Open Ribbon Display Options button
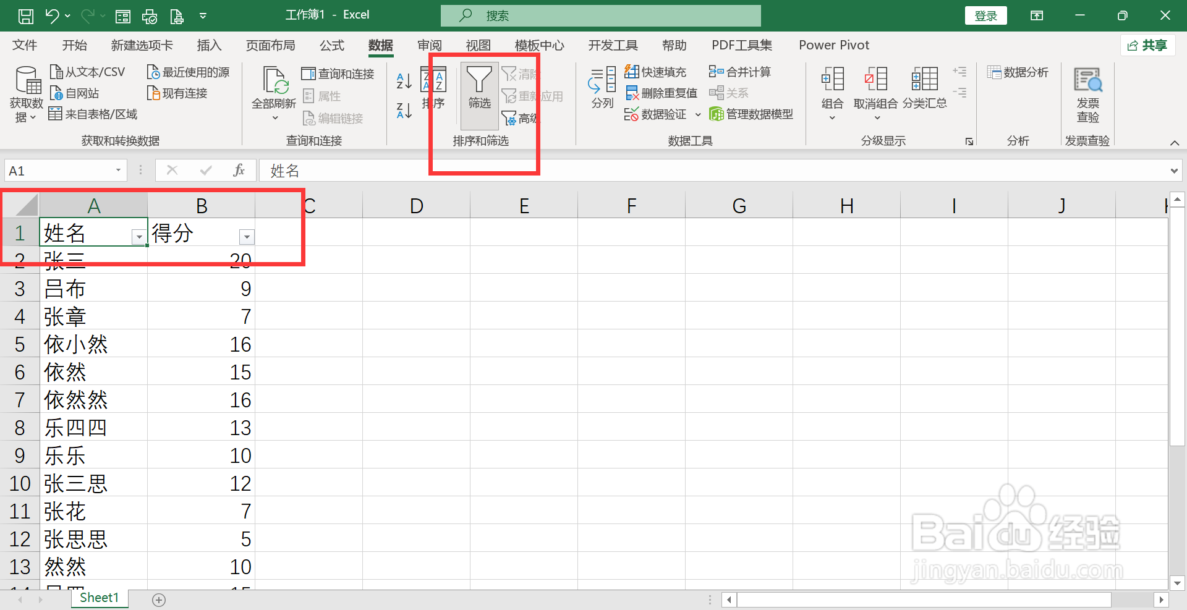Viewport: 1187px width, 610px height. (x=1037, y=16)
